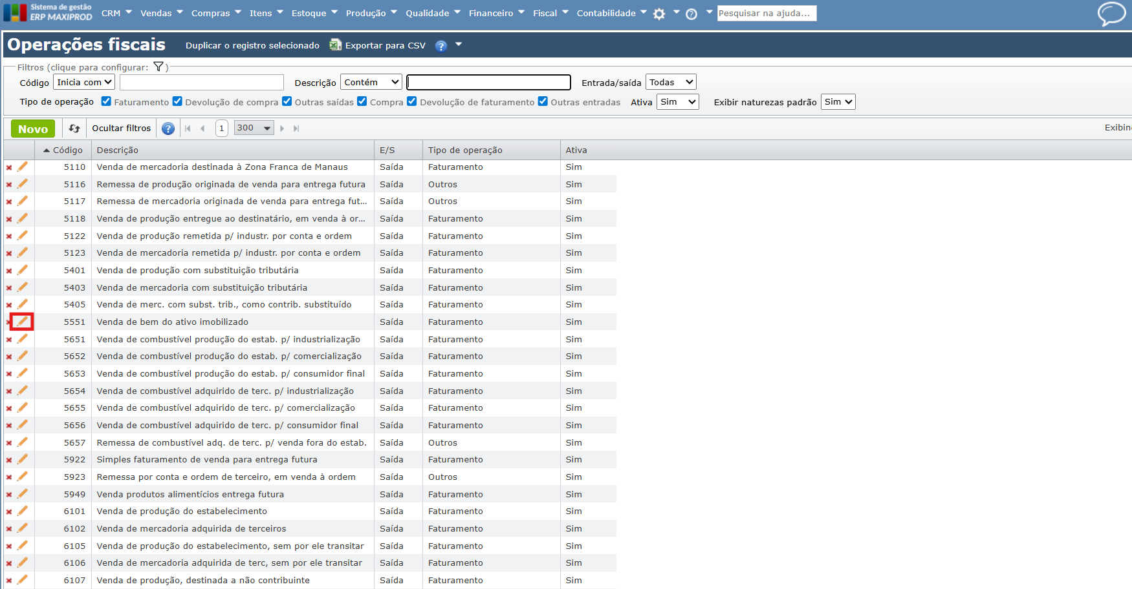Screen dimensions: 1132x589
Task: Open the help icon in title bar
Action: point(441,46)
